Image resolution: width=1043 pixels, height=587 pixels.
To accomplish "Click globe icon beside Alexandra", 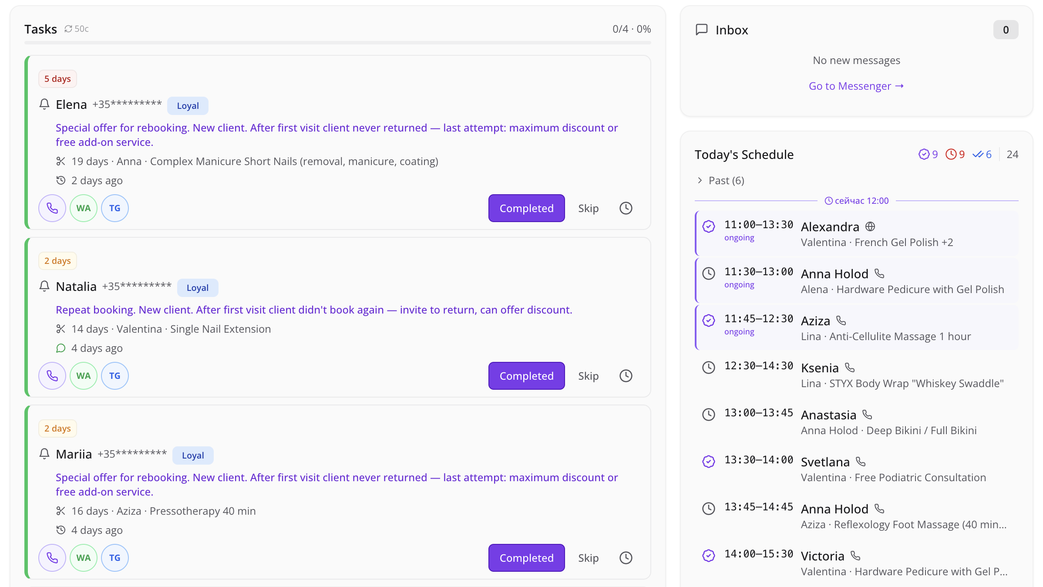I will point(870,226).
